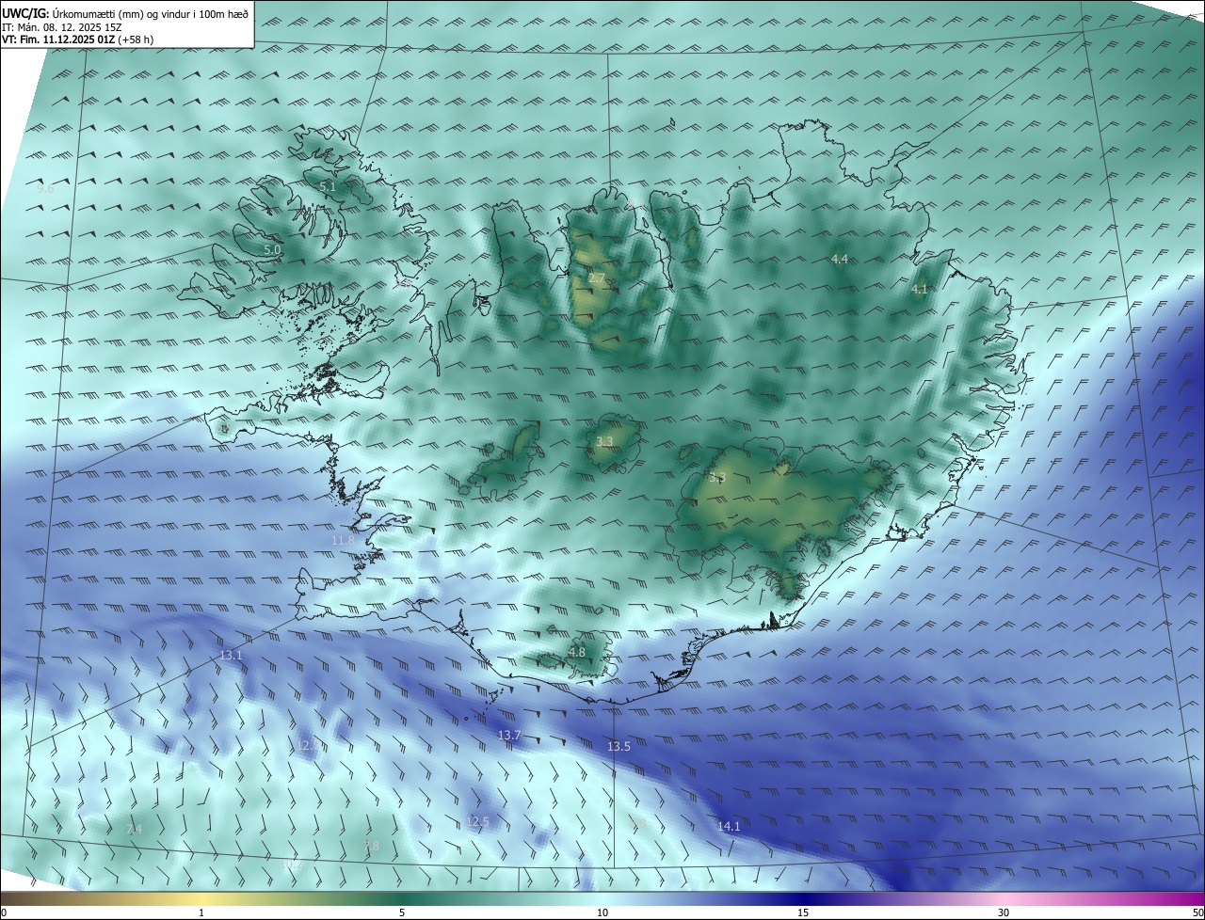Click the 13.1 value off the southwest coast
The width and height of the screenshot is (1205, 920).
(231, 655)
